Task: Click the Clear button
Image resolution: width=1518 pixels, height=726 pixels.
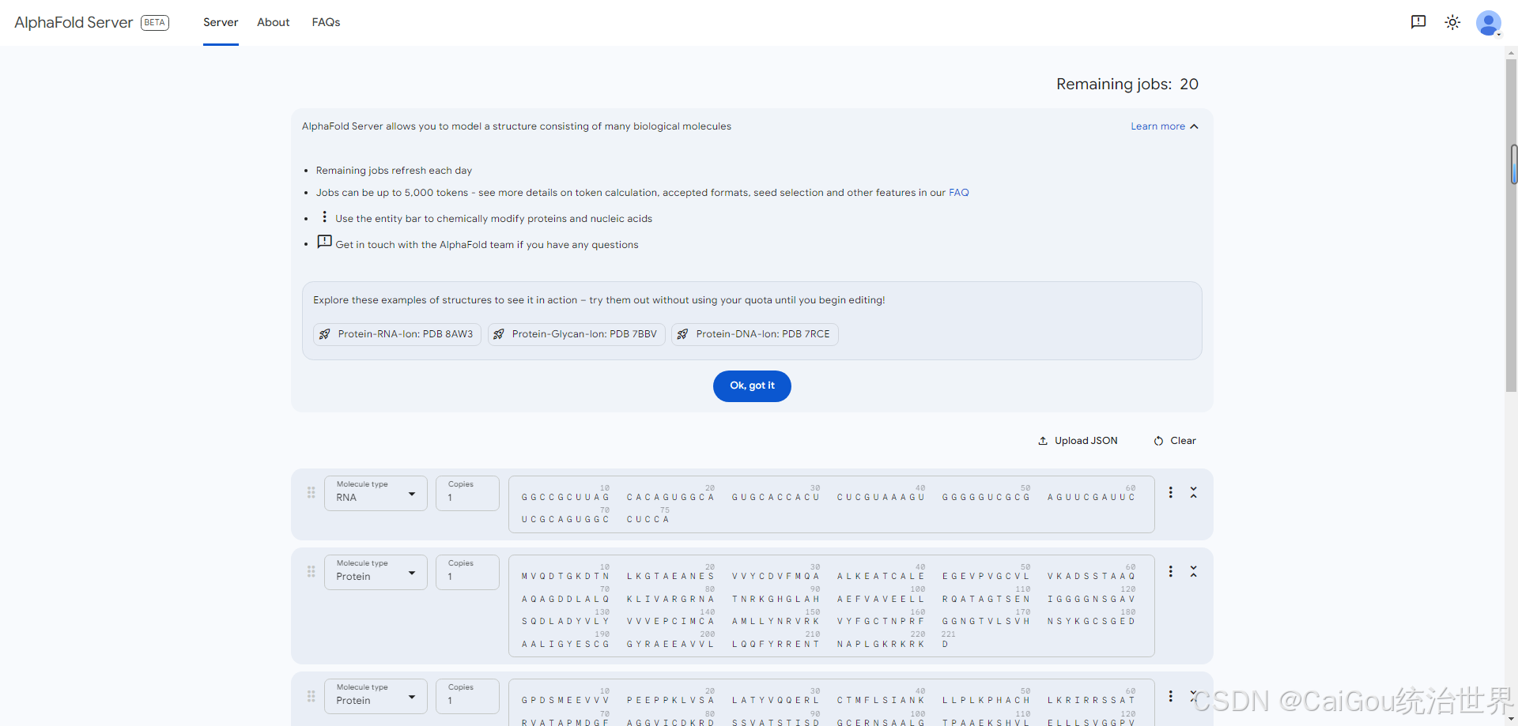Action: [x=1175, y=441]
